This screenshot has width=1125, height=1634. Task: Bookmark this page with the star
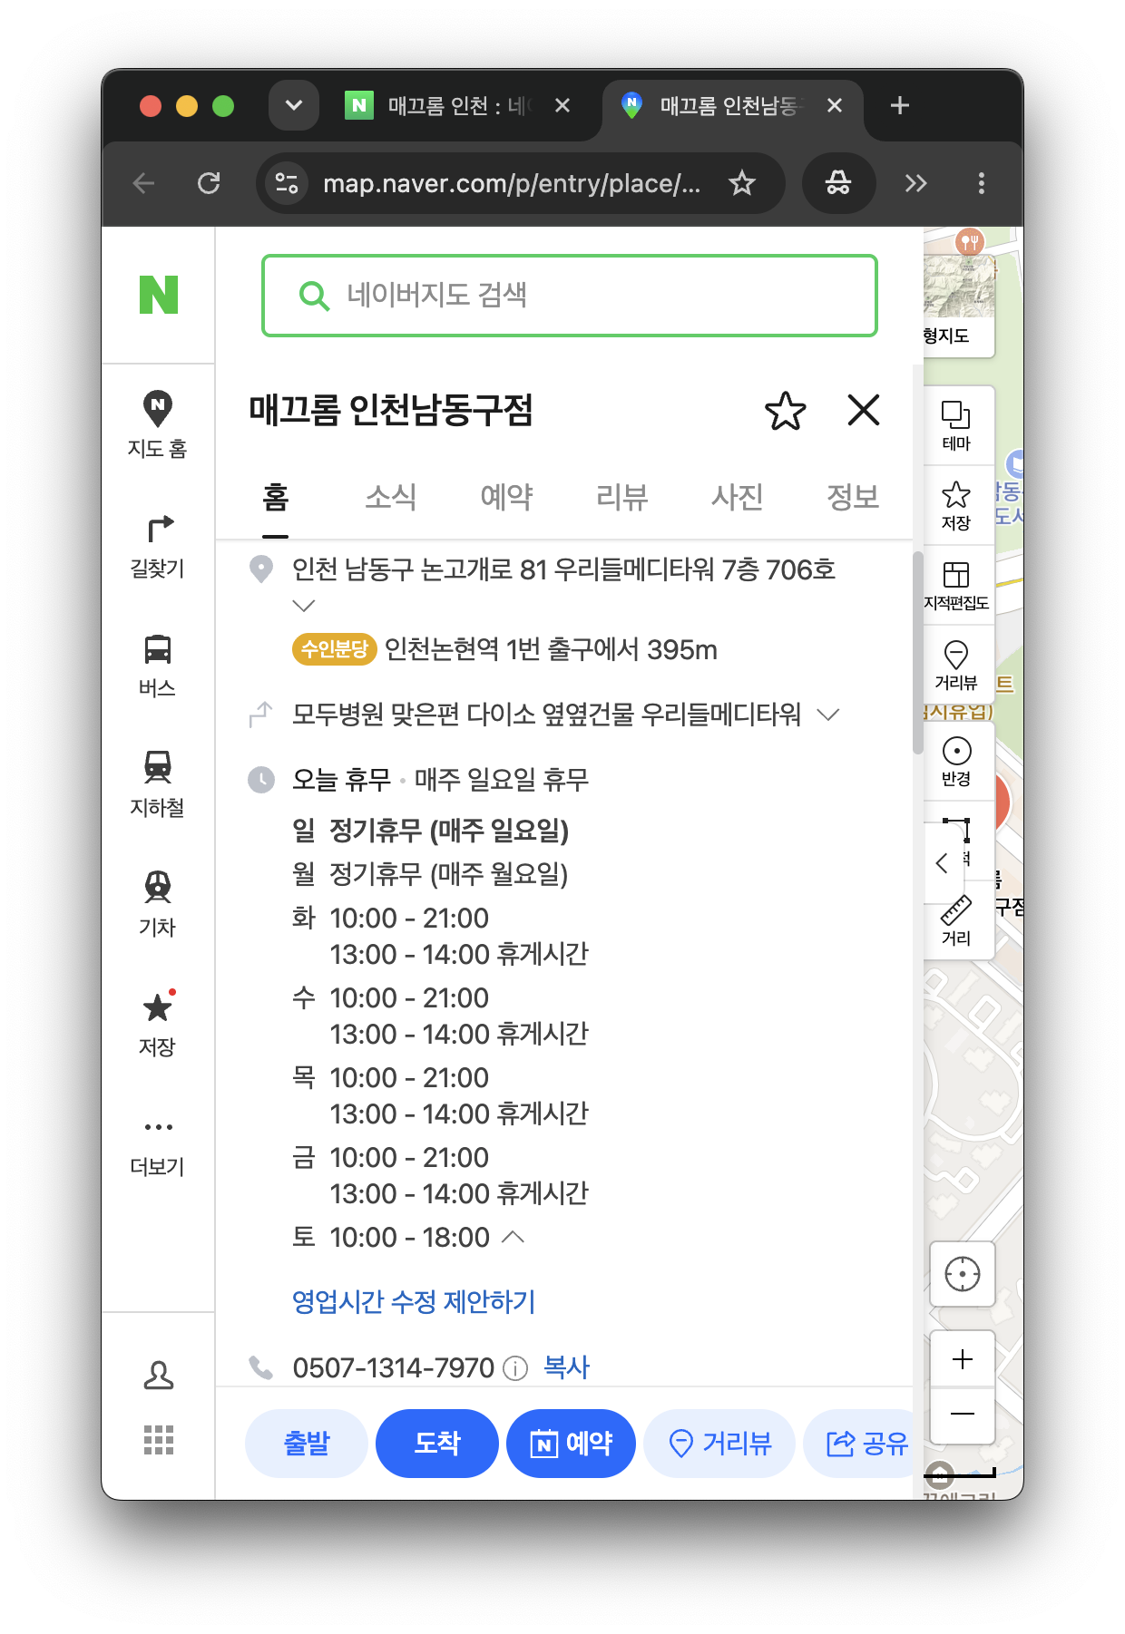tap(742, 183)
